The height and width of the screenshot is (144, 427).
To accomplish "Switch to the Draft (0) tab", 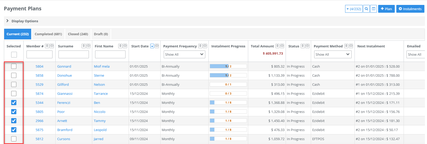I will [x=101, y=34].
